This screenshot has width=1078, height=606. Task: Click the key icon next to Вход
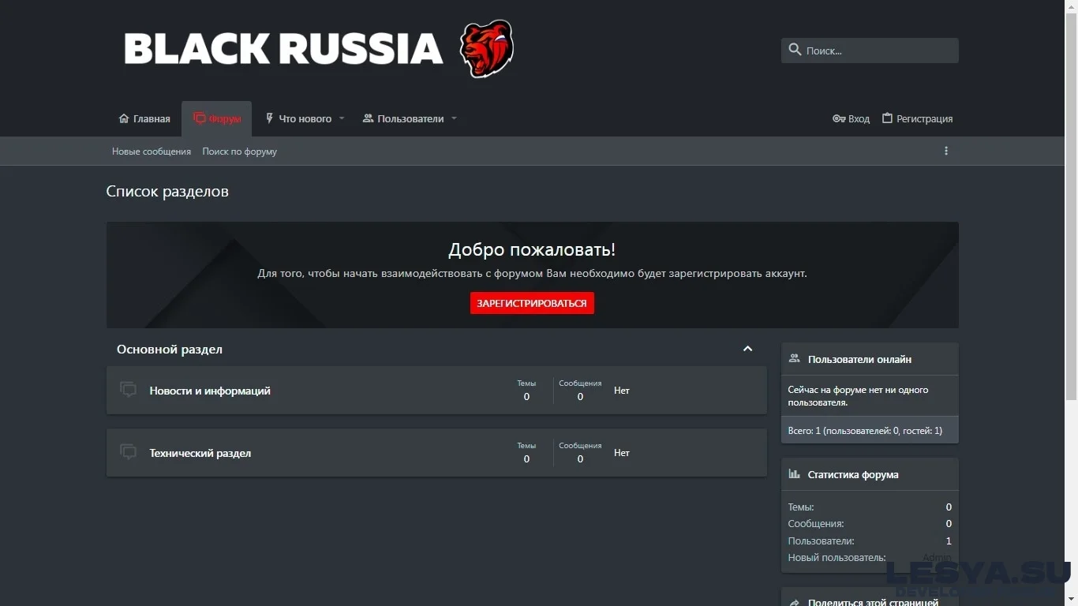(x=838, y=118)
